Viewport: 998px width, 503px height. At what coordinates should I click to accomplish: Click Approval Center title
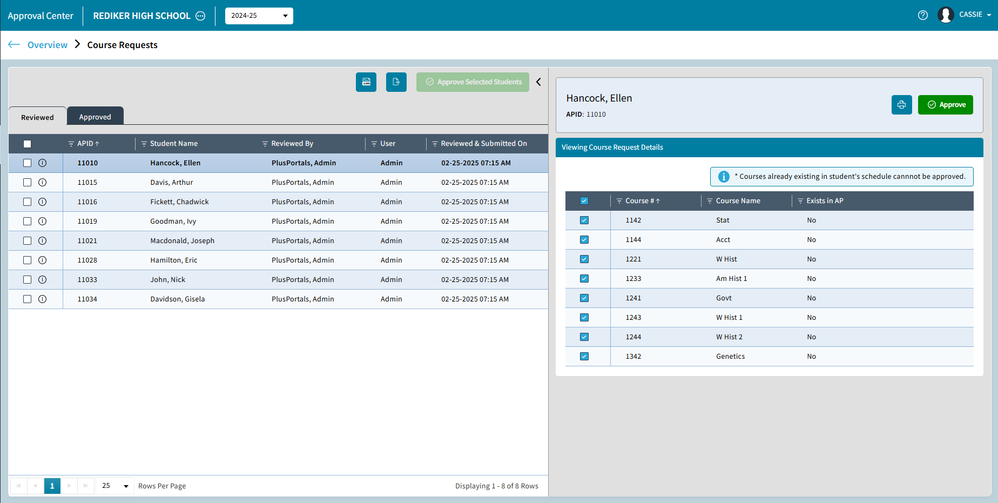41,16
